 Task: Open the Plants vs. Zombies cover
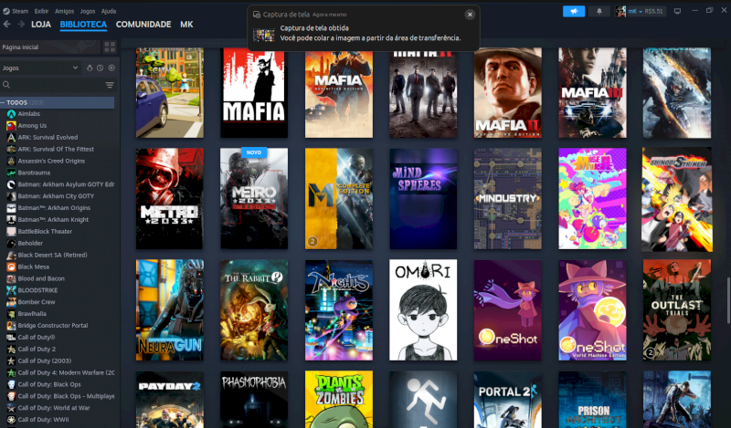click(x=339, y=399)
